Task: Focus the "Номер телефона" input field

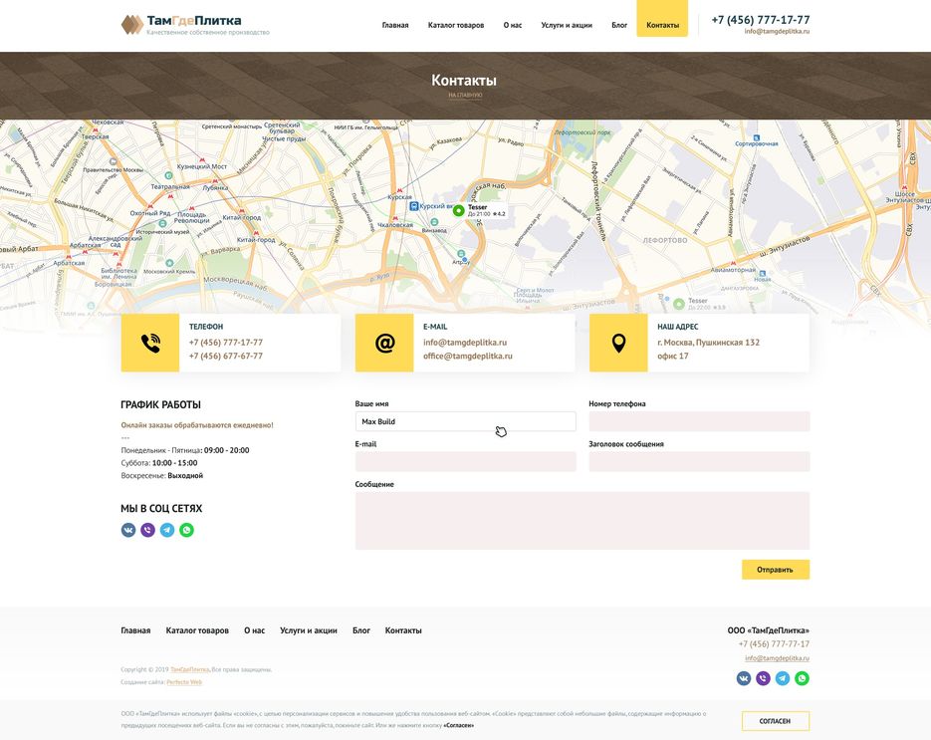Action: coord(699,421)
